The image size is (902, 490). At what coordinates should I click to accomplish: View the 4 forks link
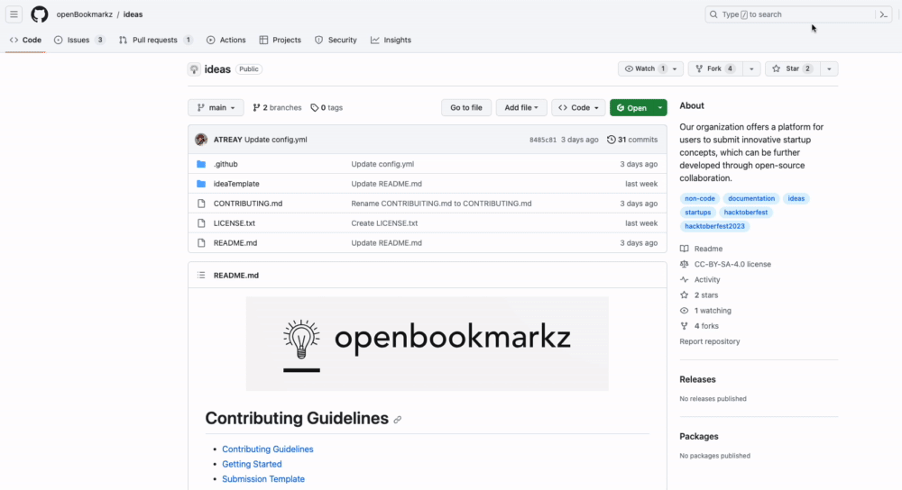point(699,326)
